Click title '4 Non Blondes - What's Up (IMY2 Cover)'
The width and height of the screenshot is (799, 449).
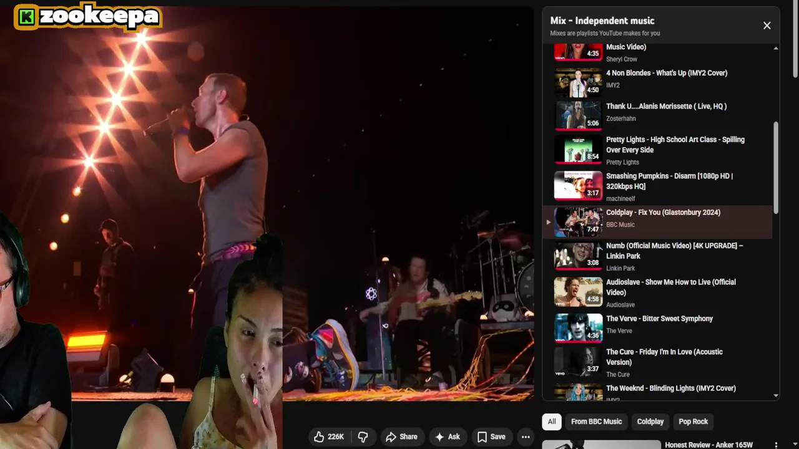(x=667, y=73)
